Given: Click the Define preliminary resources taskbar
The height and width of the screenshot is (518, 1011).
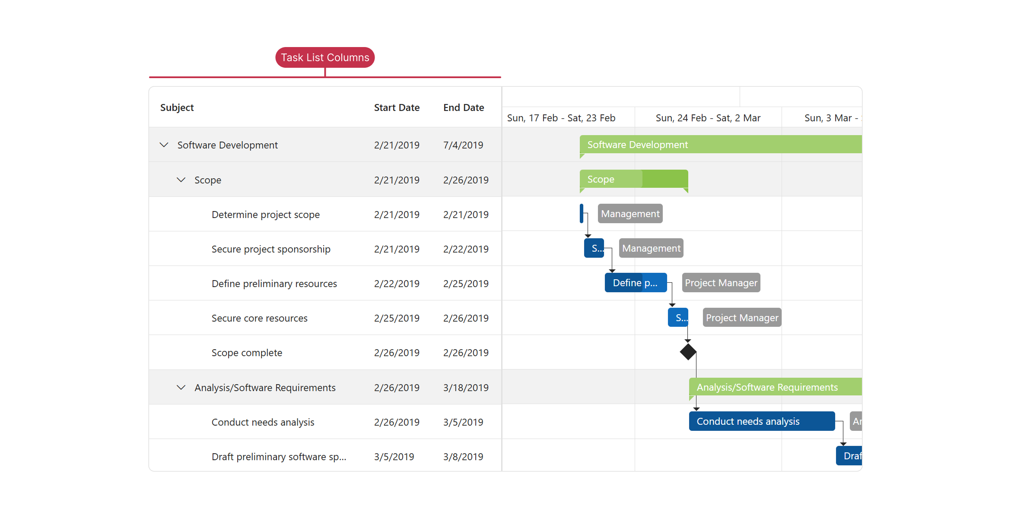Looking at the screenshot, I should tap(635, 283).
